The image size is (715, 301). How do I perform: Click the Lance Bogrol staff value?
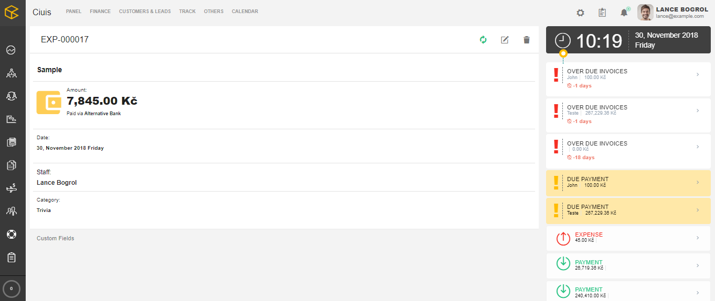[57, 183]
